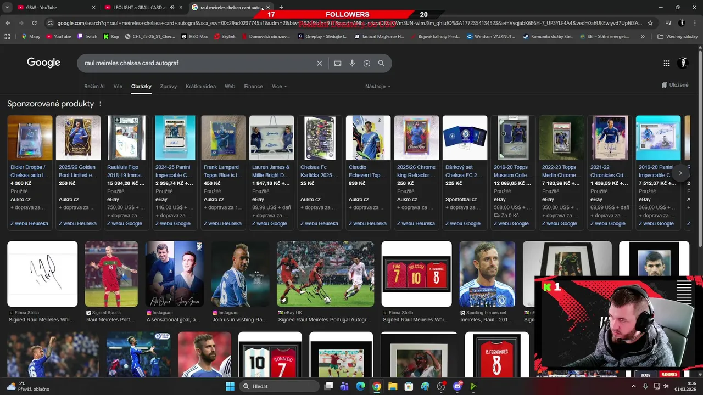This screenshot has width=703, height=395.
Task: Open the Windows Start menu
Action: [230, 386]
